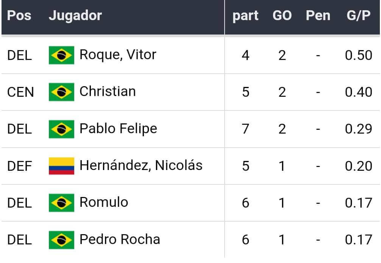Select player name Pablo Felipe
Viewport: 381px width, 263px height.
pyautogui.click(x=118, y=129)
